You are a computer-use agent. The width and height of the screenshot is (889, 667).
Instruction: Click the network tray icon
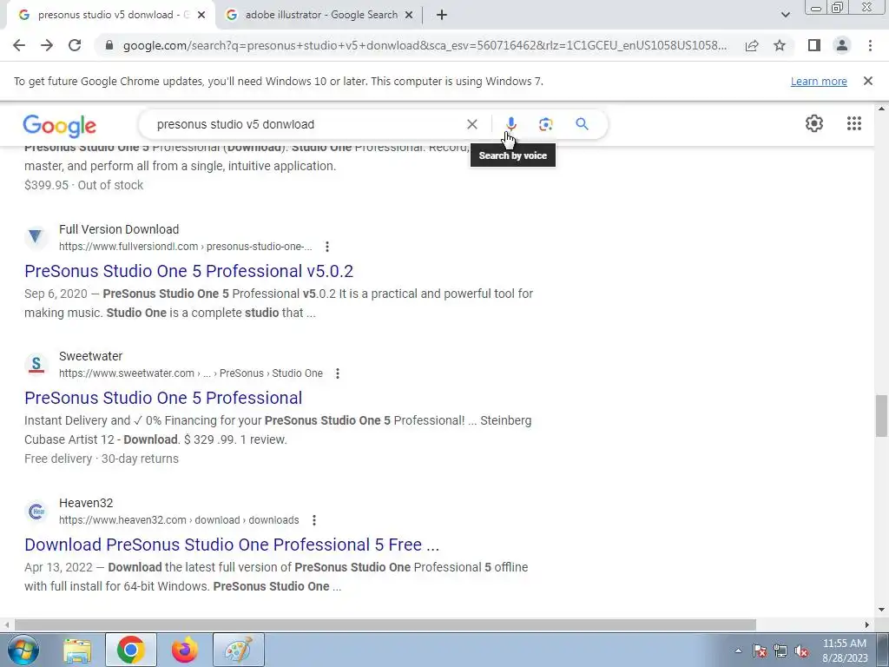click(x=780, y=651)
